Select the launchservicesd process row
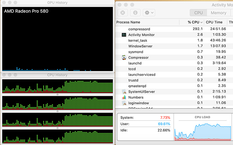This screenshot has height=145, width=233. [174, 75]
